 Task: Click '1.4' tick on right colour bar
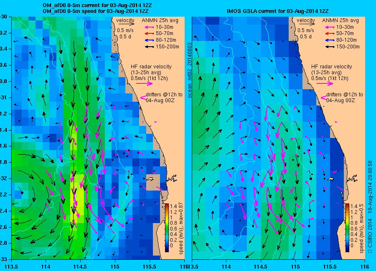click(x=354, y=206)
